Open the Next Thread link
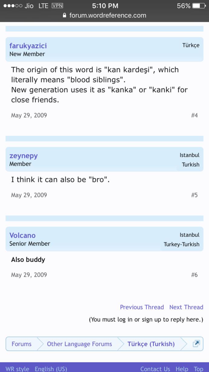This screenshot has width=209, height=372. coord(186,307)
